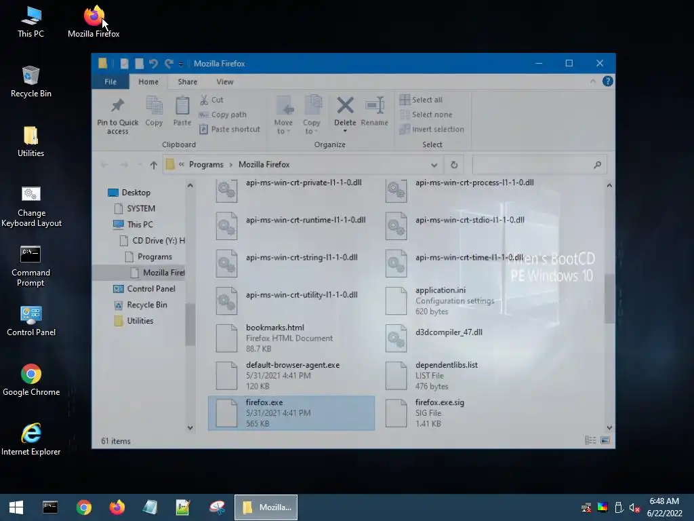The width and height of the screenshot is (694, 521).
Task: Switch to the View ribbon tab
Action: 225,81
